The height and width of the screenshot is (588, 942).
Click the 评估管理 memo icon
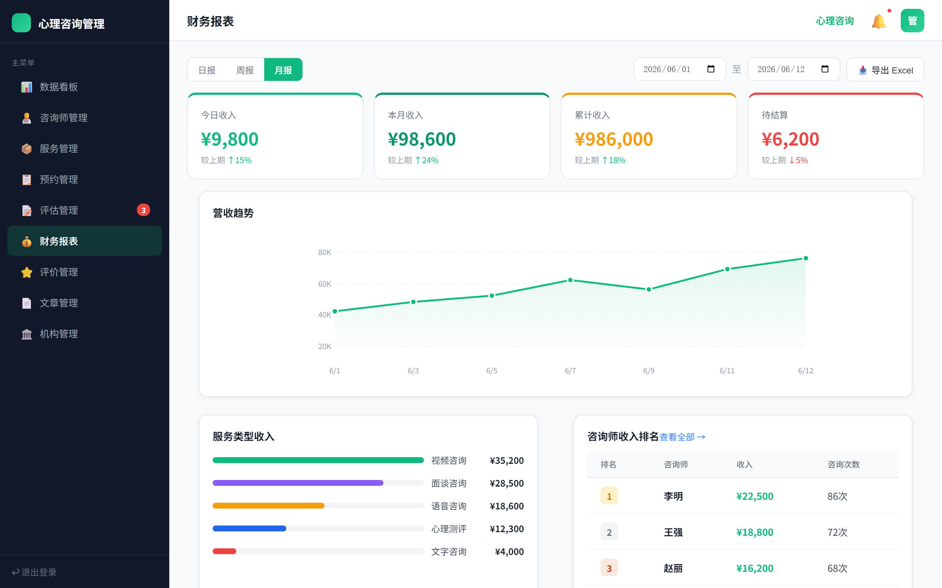pos(26,210)
